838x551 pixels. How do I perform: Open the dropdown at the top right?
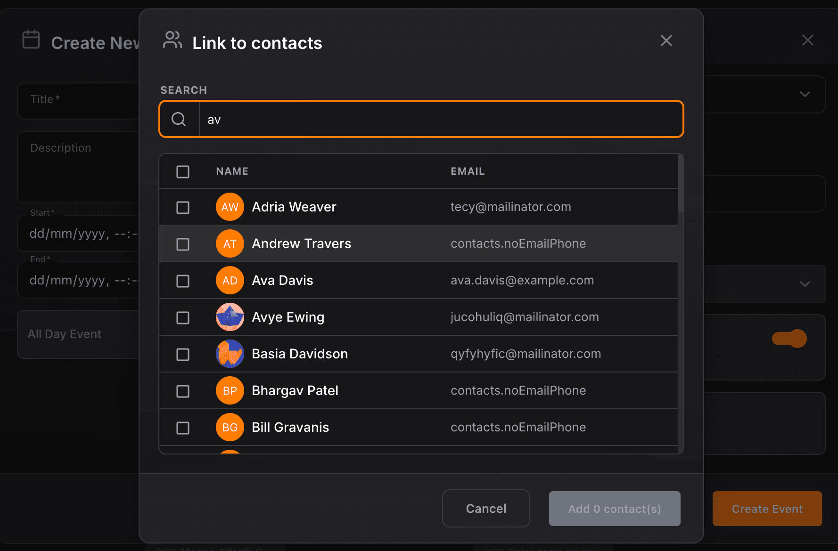click(805, 95)
